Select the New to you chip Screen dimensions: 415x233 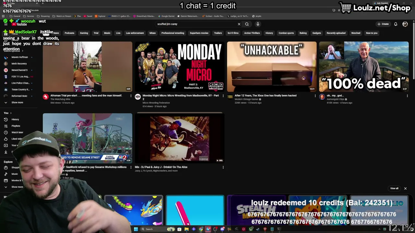(x=372, y=33)
